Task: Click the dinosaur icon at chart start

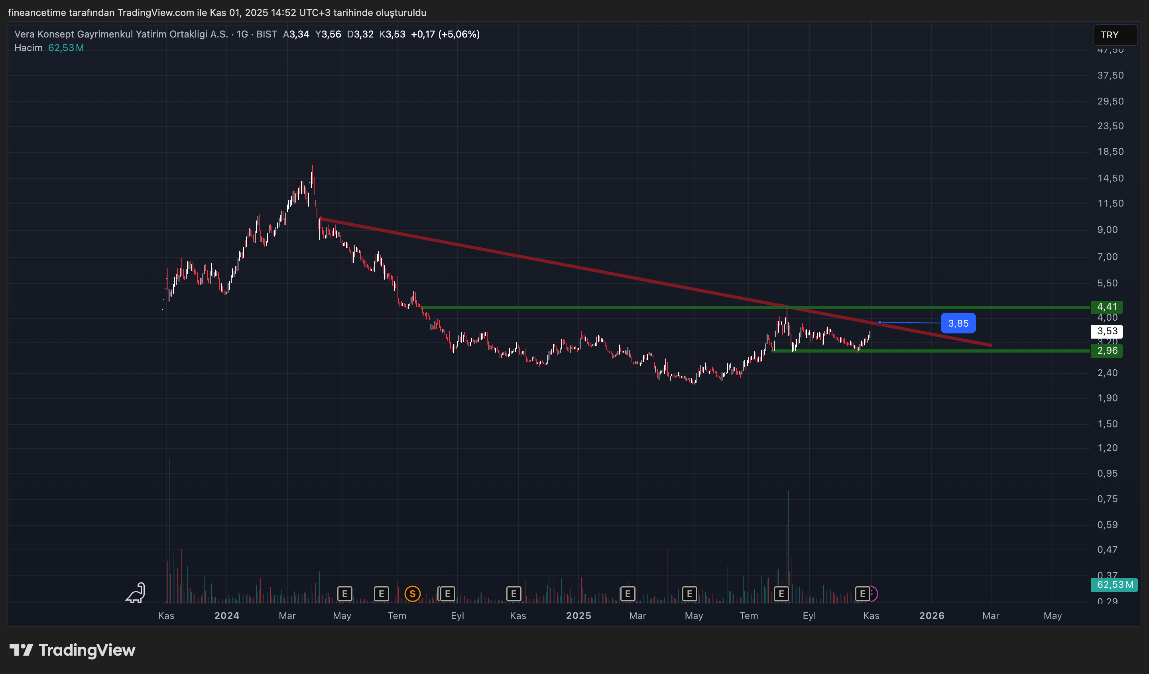Action: click(136, 593)
